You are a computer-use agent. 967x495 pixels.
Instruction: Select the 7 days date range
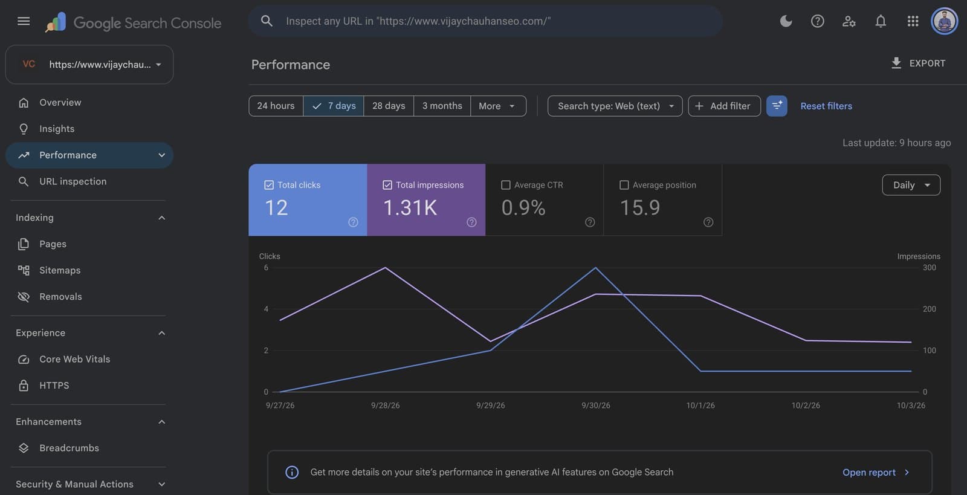[x=334, y=106]
